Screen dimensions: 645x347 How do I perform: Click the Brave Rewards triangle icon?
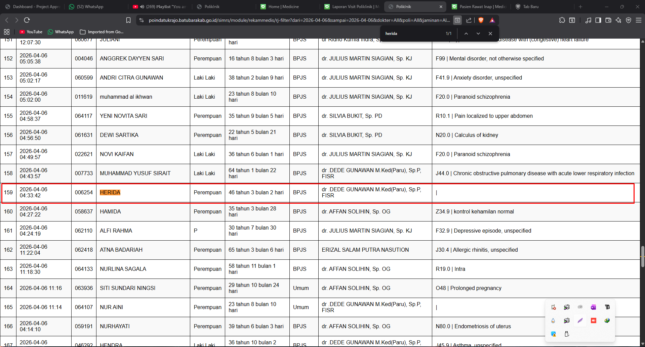pyautogui.click(x=492, y=20)
